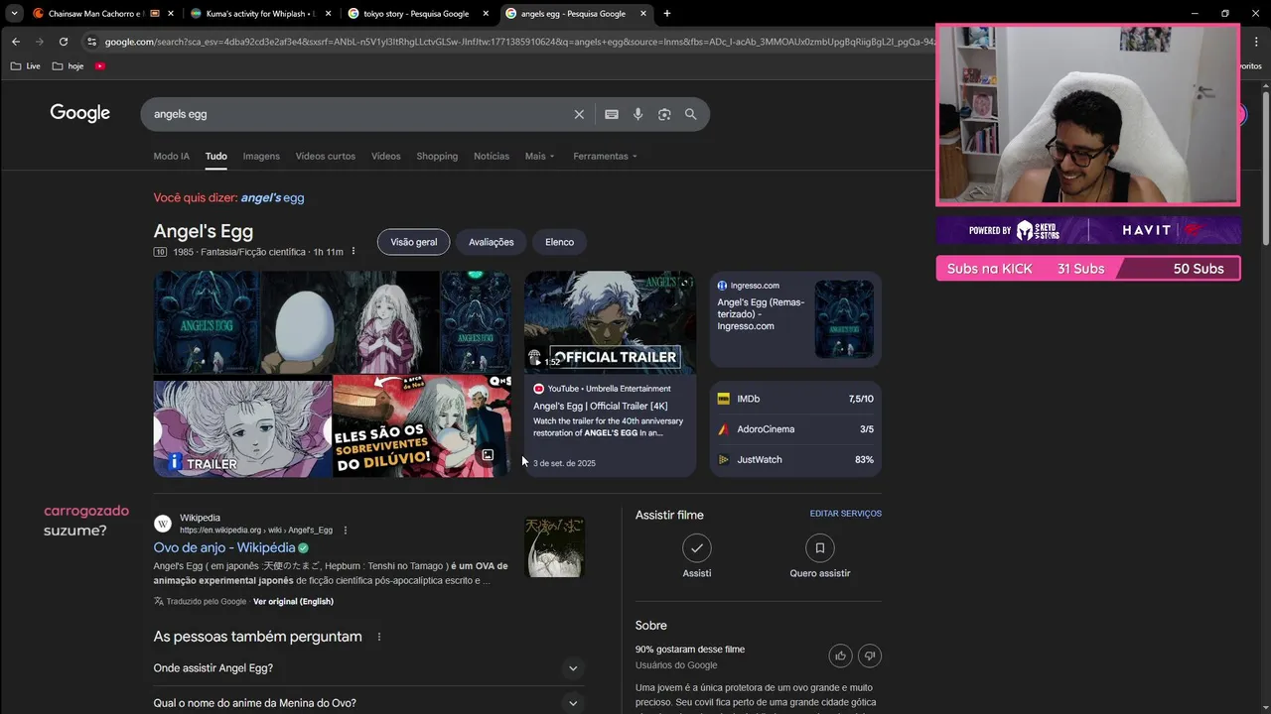Give thumbs up to the film
Image resolution: width=1271 pixels, height=714 pixels.
tap(841, 655)
